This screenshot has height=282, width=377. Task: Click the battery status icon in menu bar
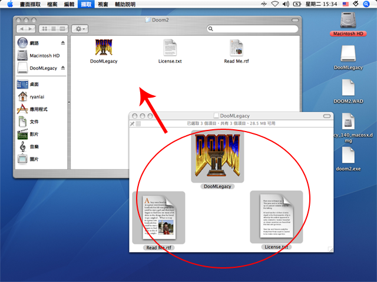297,4
